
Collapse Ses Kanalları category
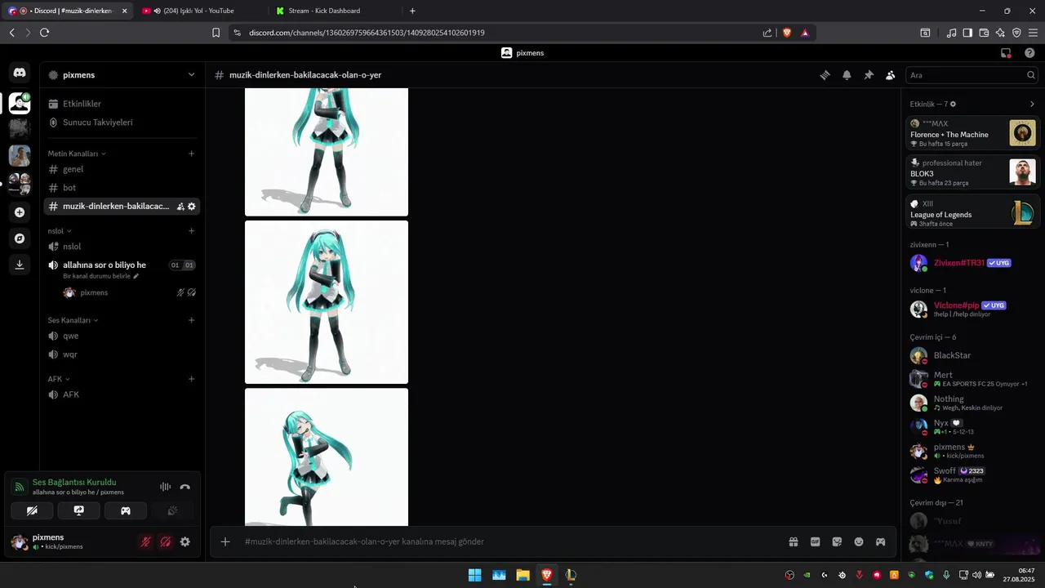73,320
